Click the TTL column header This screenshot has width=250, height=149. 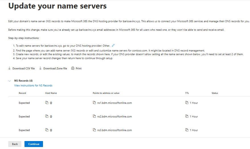point(187,93)
